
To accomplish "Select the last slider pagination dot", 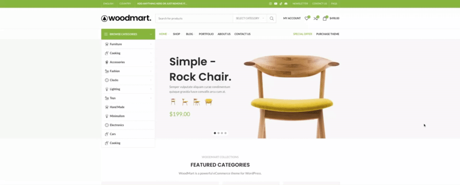I will [225, 133].
